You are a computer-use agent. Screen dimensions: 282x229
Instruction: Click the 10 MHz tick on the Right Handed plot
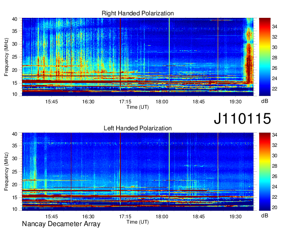tap(15, 94)
